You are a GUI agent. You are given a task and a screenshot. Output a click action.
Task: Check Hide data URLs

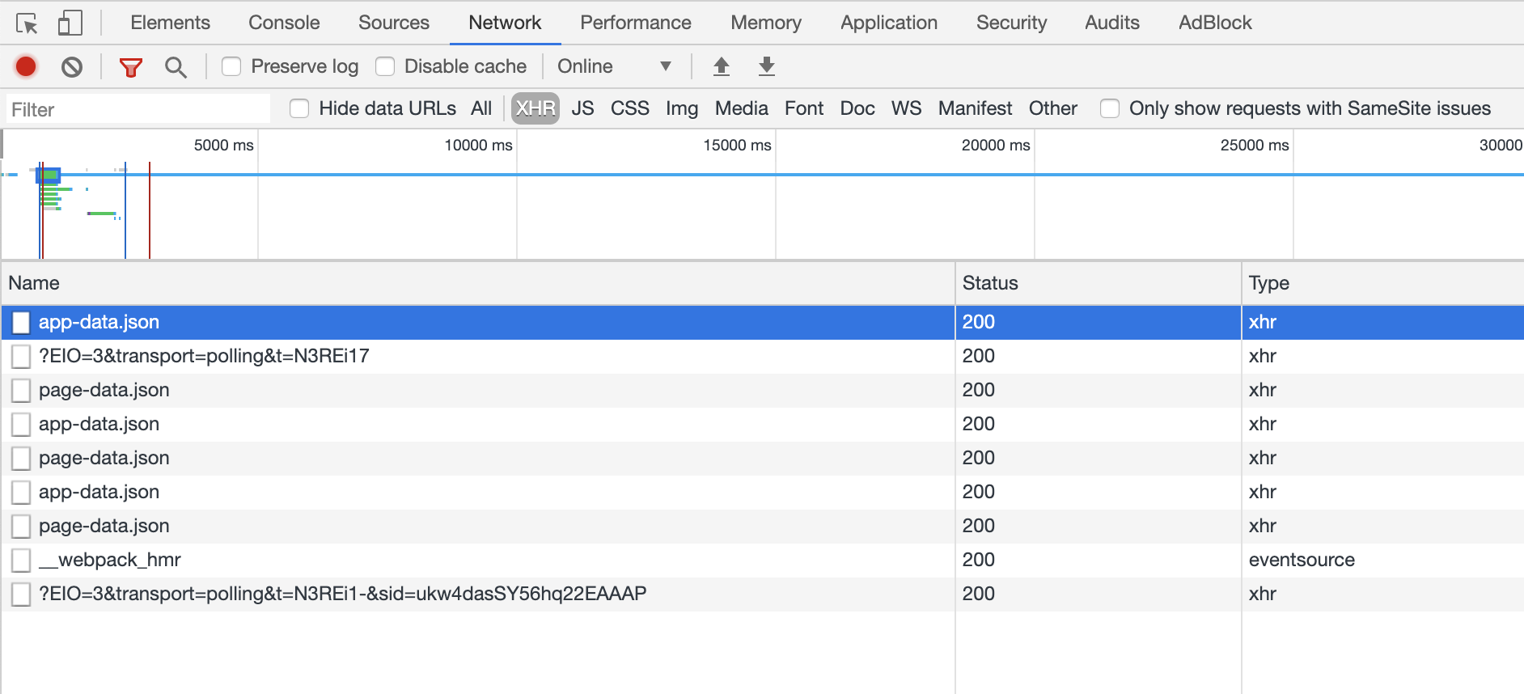(299, 108)
